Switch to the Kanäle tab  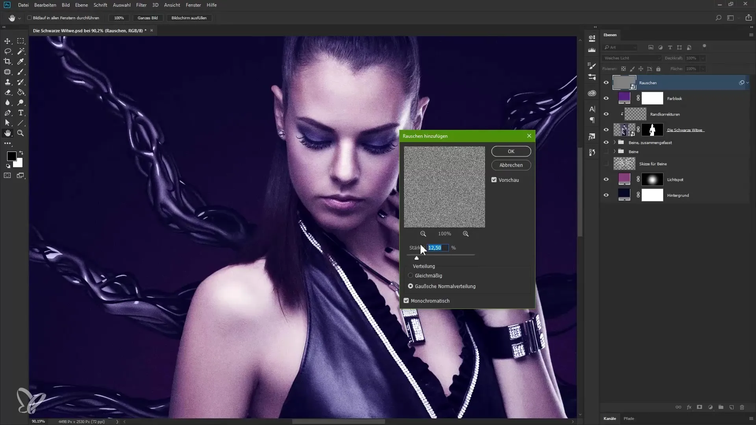click(610, 418)
